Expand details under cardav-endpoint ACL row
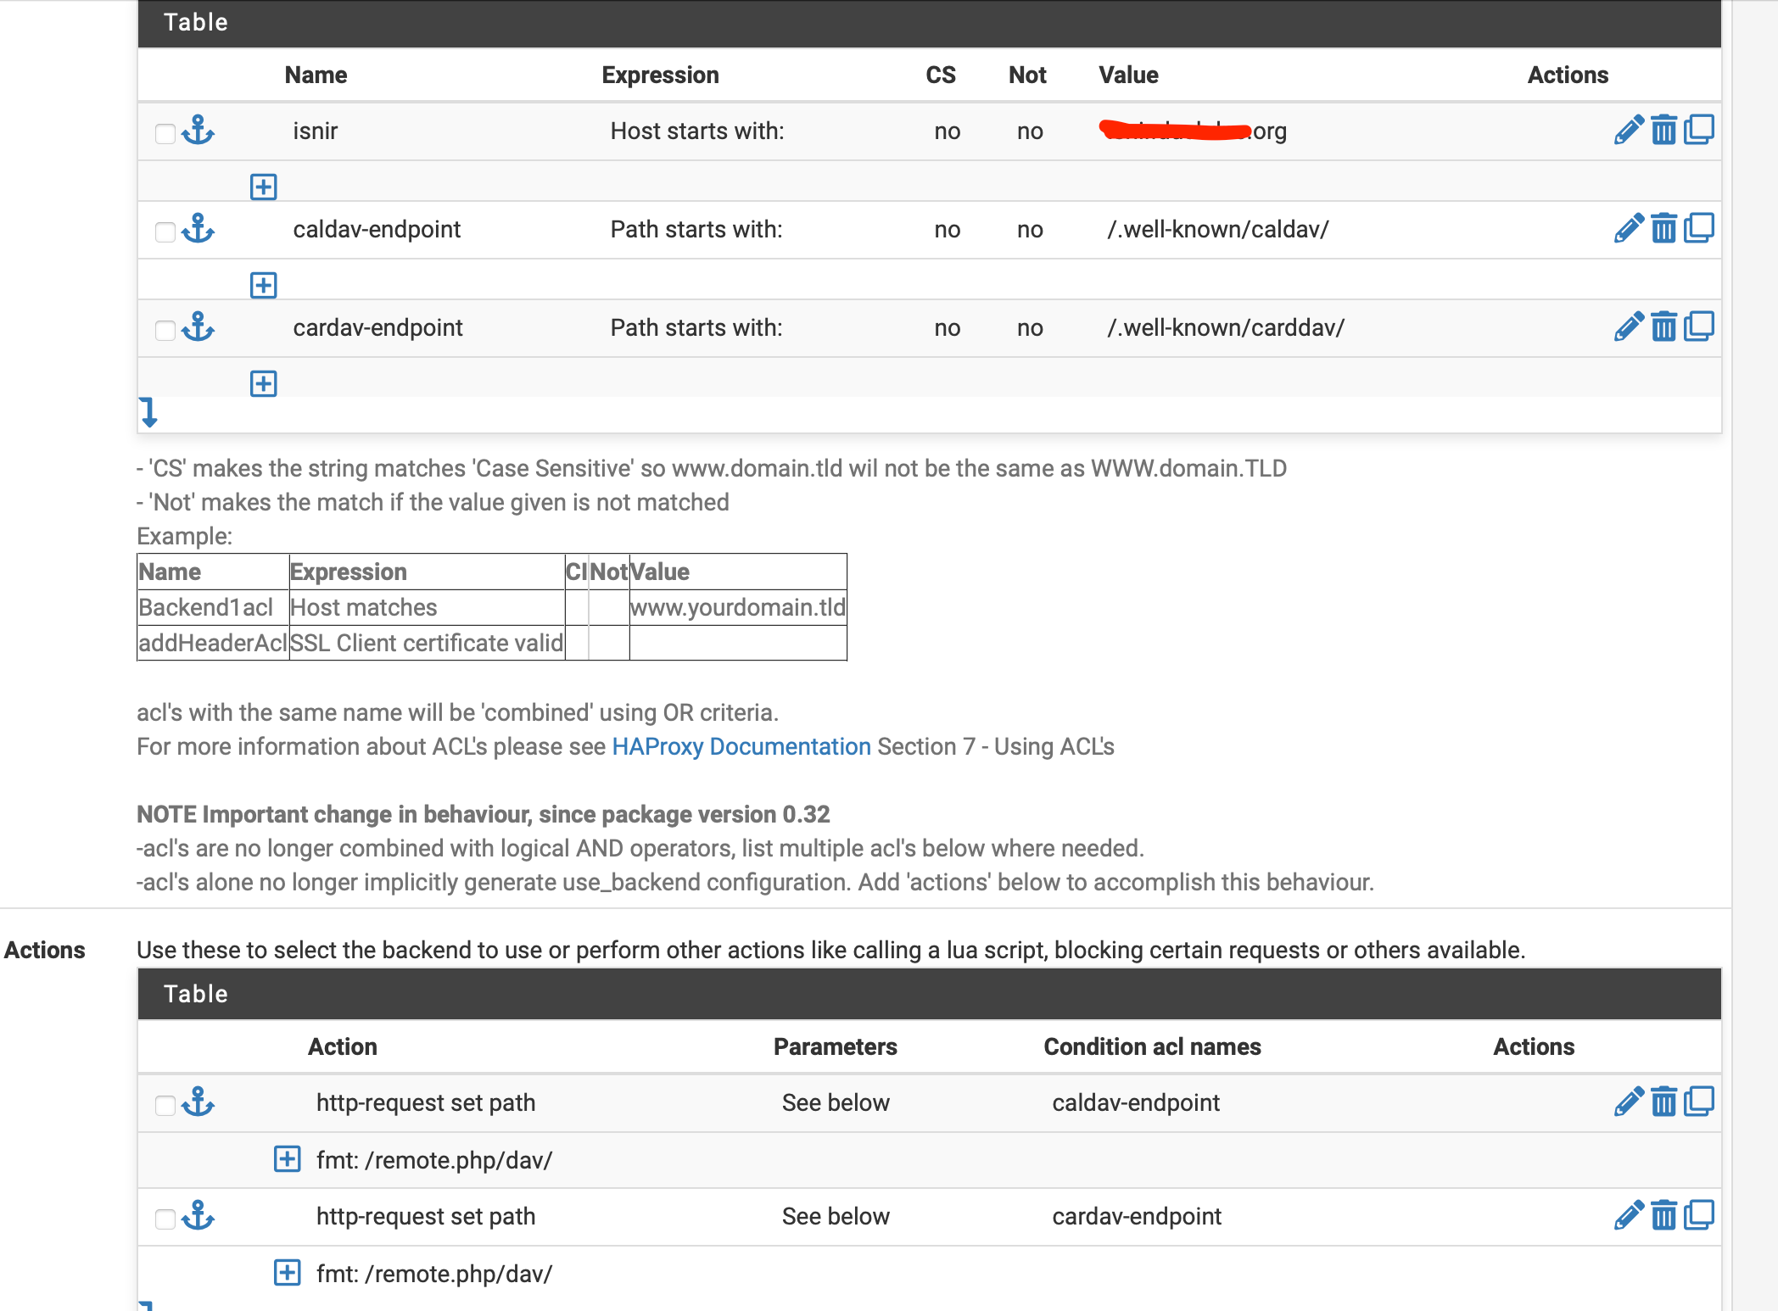 [x=264, y=383]
